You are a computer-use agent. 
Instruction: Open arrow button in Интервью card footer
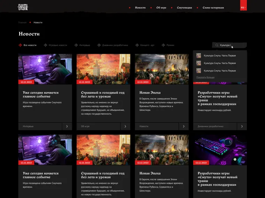[67, 126]
